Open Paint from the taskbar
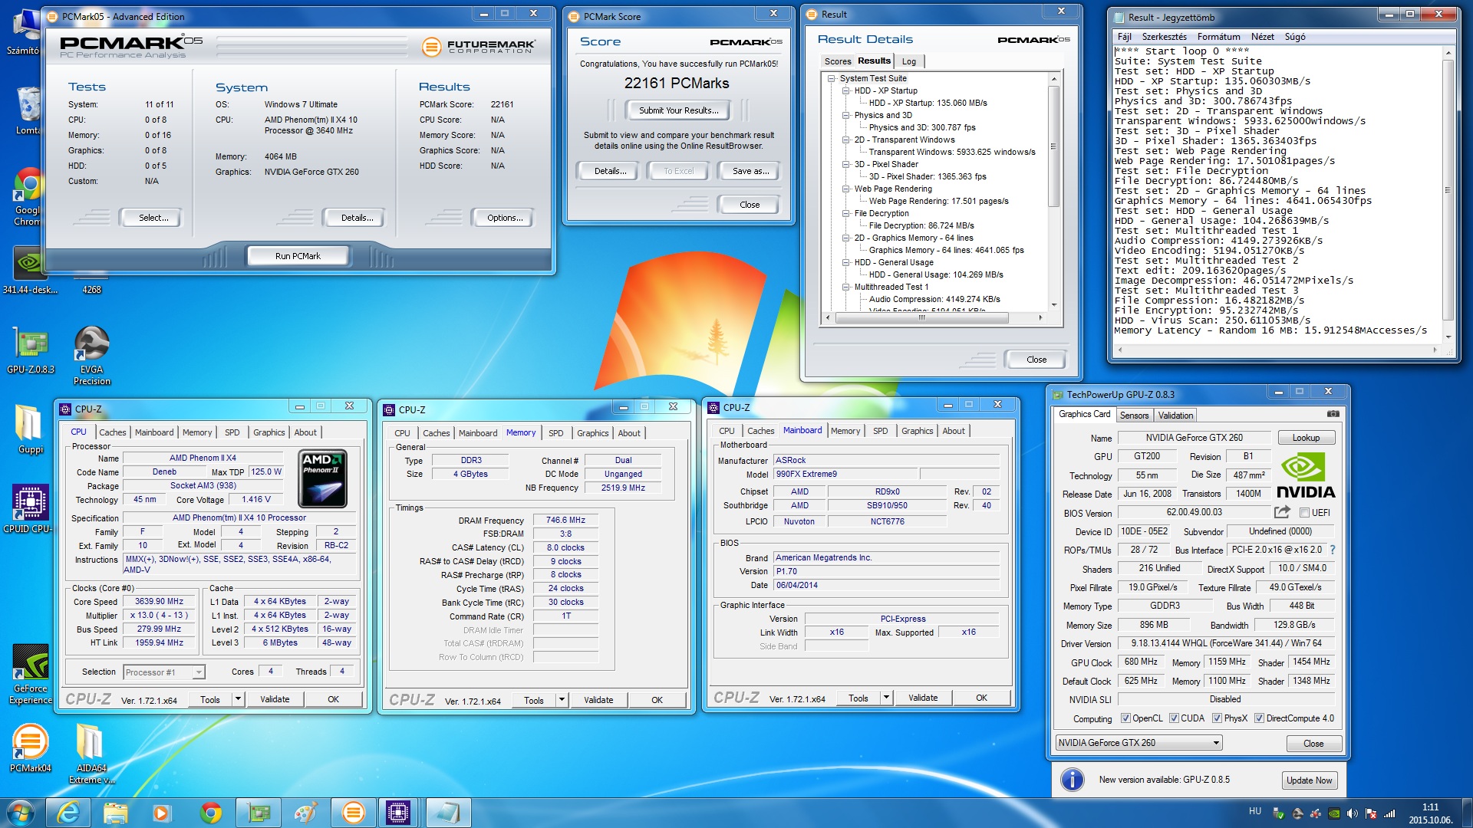This screenshot has width=1473, height=828. coord(305,813)
